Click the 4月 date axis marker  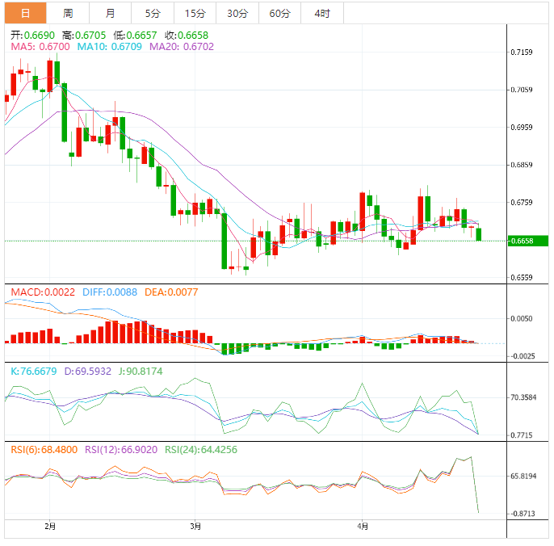[x=363, y=527]
